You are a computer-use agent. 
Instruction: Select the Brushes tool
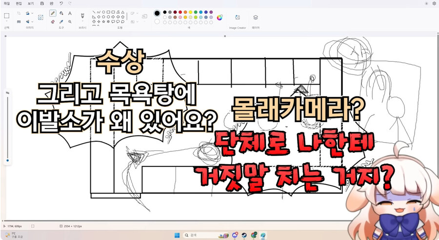[82, 15]
